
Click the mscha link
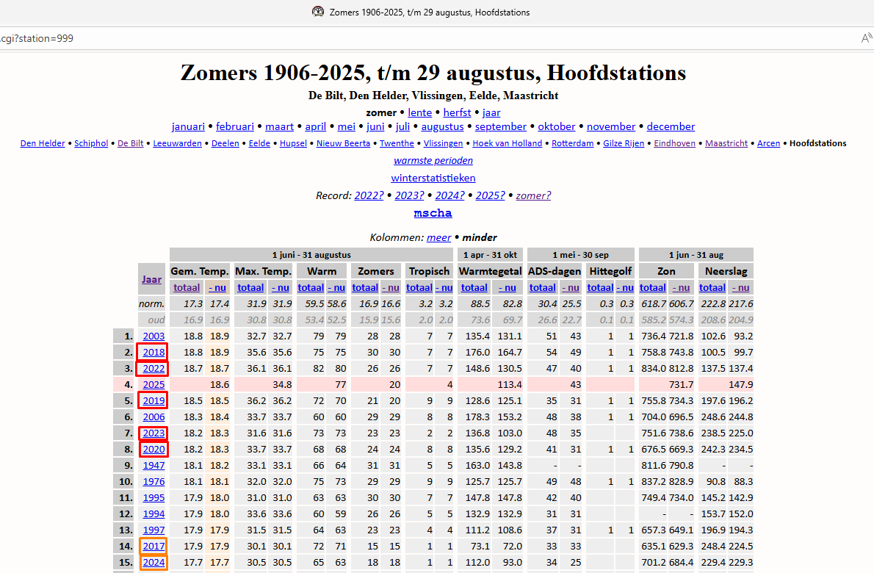pyautogui.click(x=433, y=213)
